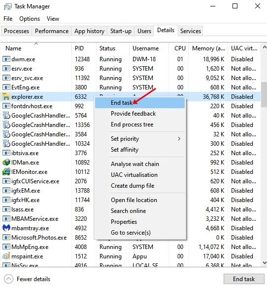Click the scrollbar up arrow
The image size is (267, 291).
[265, 47]
